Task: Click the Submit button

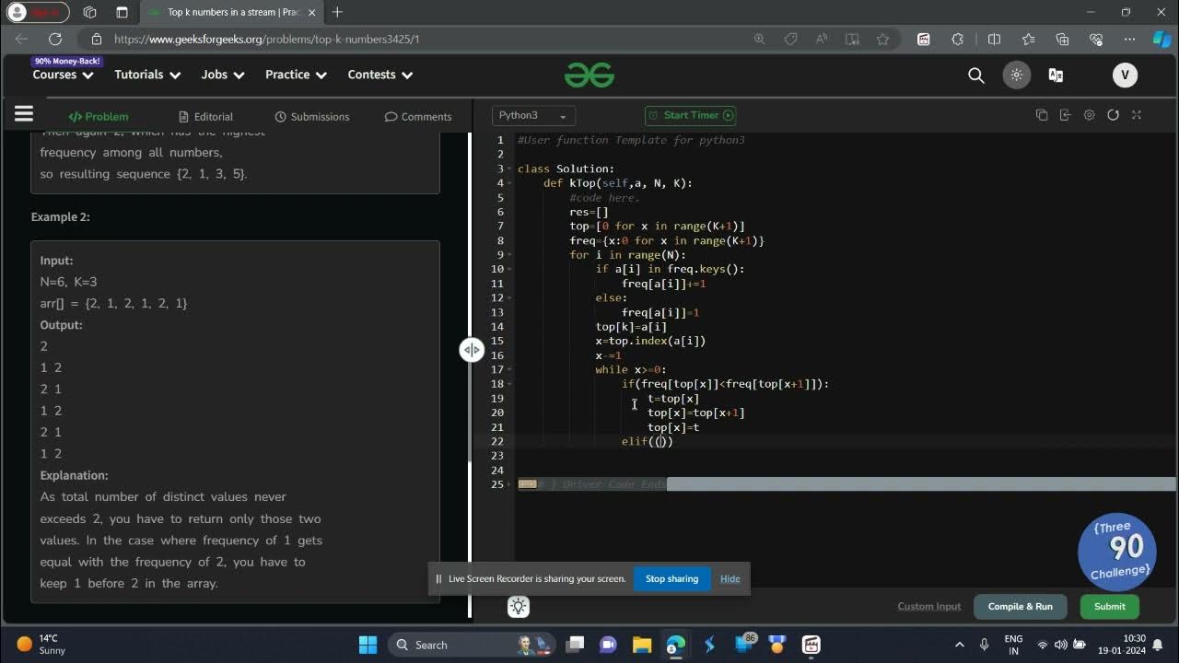Action: [x=1109, y=606]
